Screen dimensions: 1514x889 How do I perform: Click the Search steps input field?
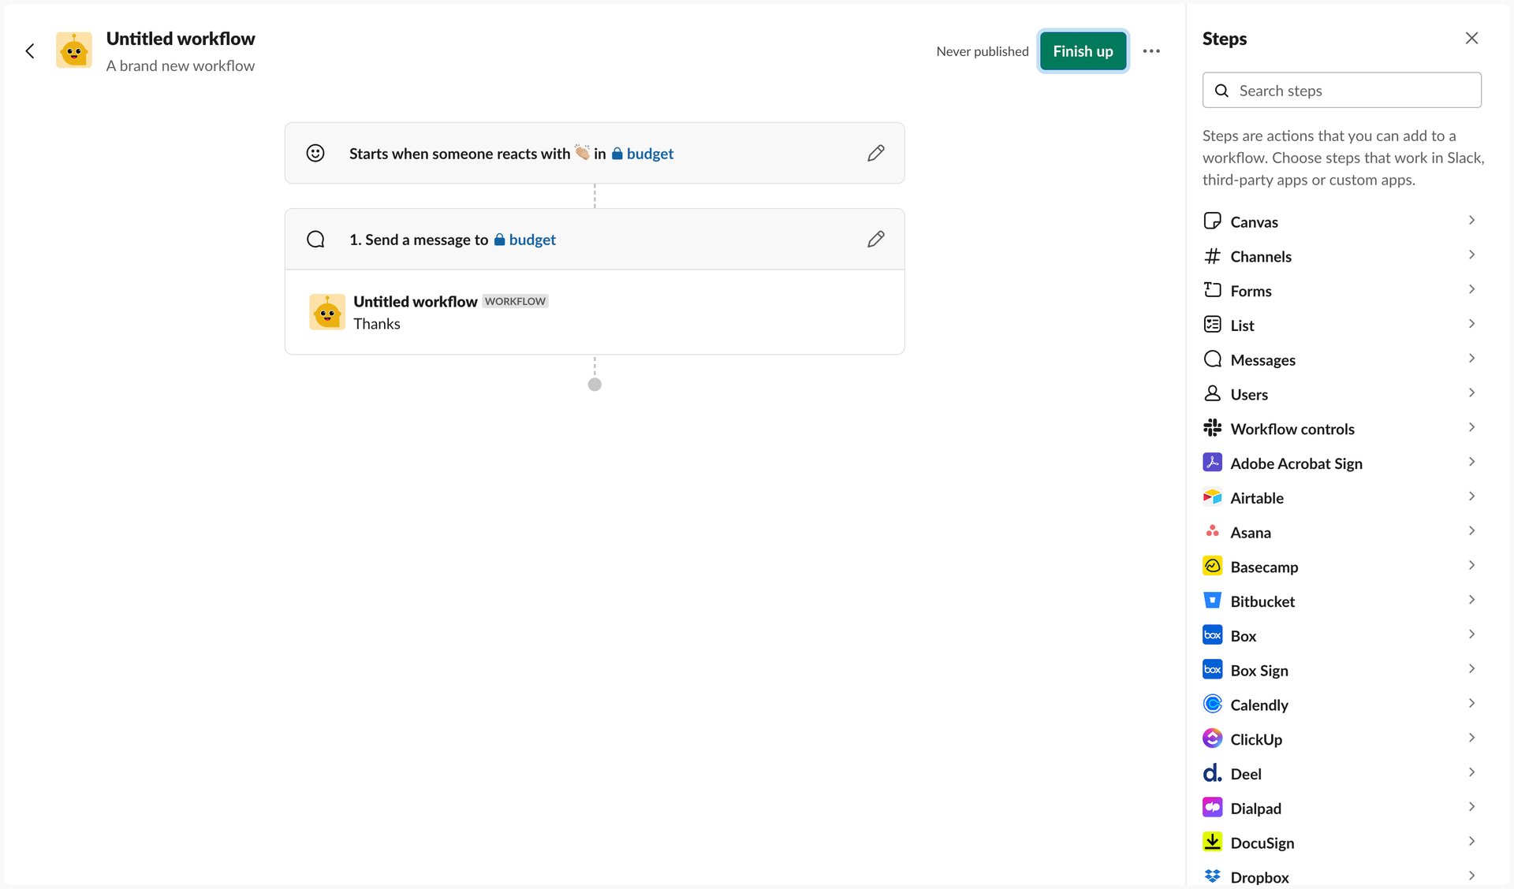[1342, 90]
